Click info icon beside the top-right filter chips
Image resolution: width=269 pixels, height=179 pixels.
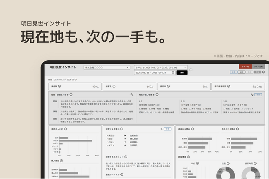(x=264, y=72)
